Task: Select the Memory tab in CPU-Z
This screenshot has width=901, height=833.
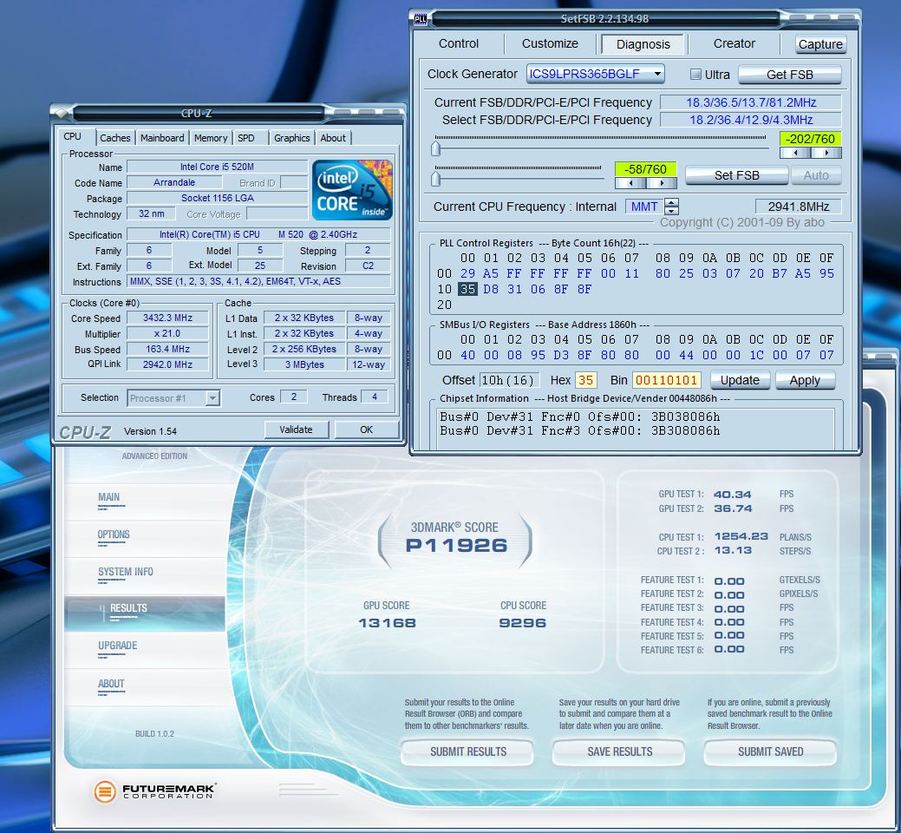Action: pos(211,138)
